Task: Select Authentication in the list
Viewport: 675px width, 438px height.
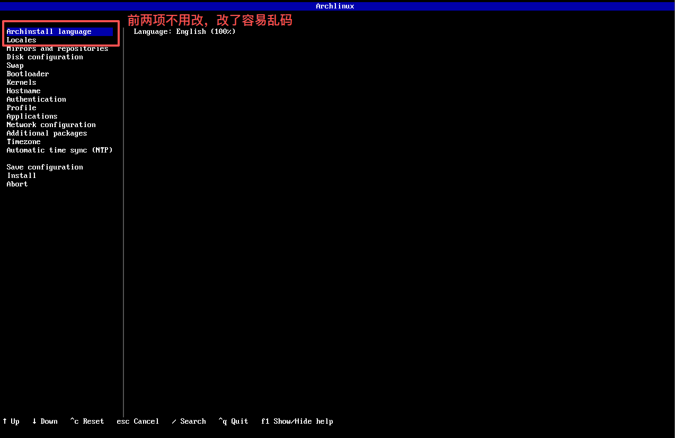Action: point(36,100)
